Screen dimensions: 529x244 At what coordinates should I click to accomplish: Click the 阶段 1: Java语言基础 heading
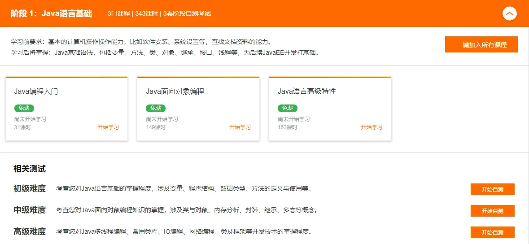click(51, 14)
